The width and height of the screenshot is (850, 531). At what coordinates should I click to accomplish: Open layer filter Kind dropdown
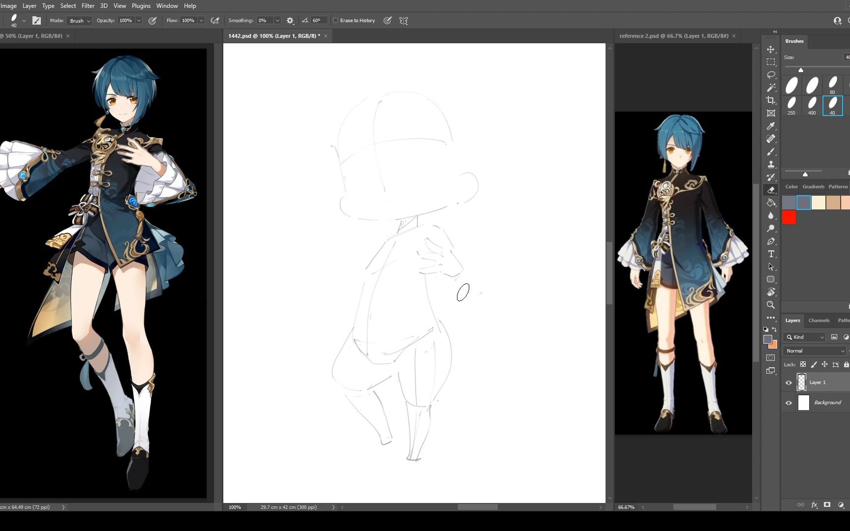[804, 337]
